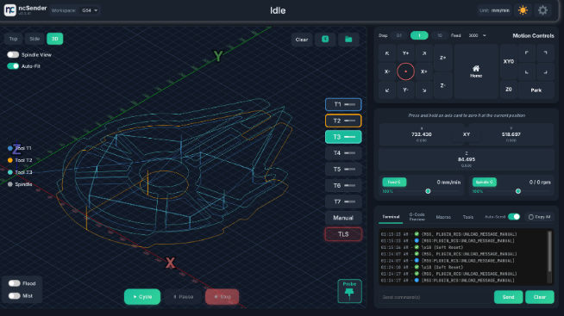Click the TLS button
This screenshot has width=564, height=316.
(343, 234)
